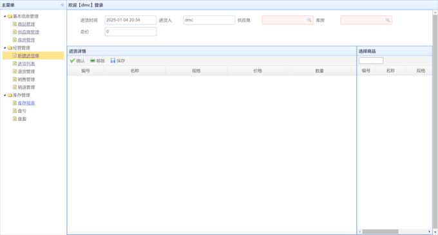Image resolution: width=438 pixels, height=235 pixels.
Task: Click the 经营管理 folder icon
Action: [x=10, y=48]
